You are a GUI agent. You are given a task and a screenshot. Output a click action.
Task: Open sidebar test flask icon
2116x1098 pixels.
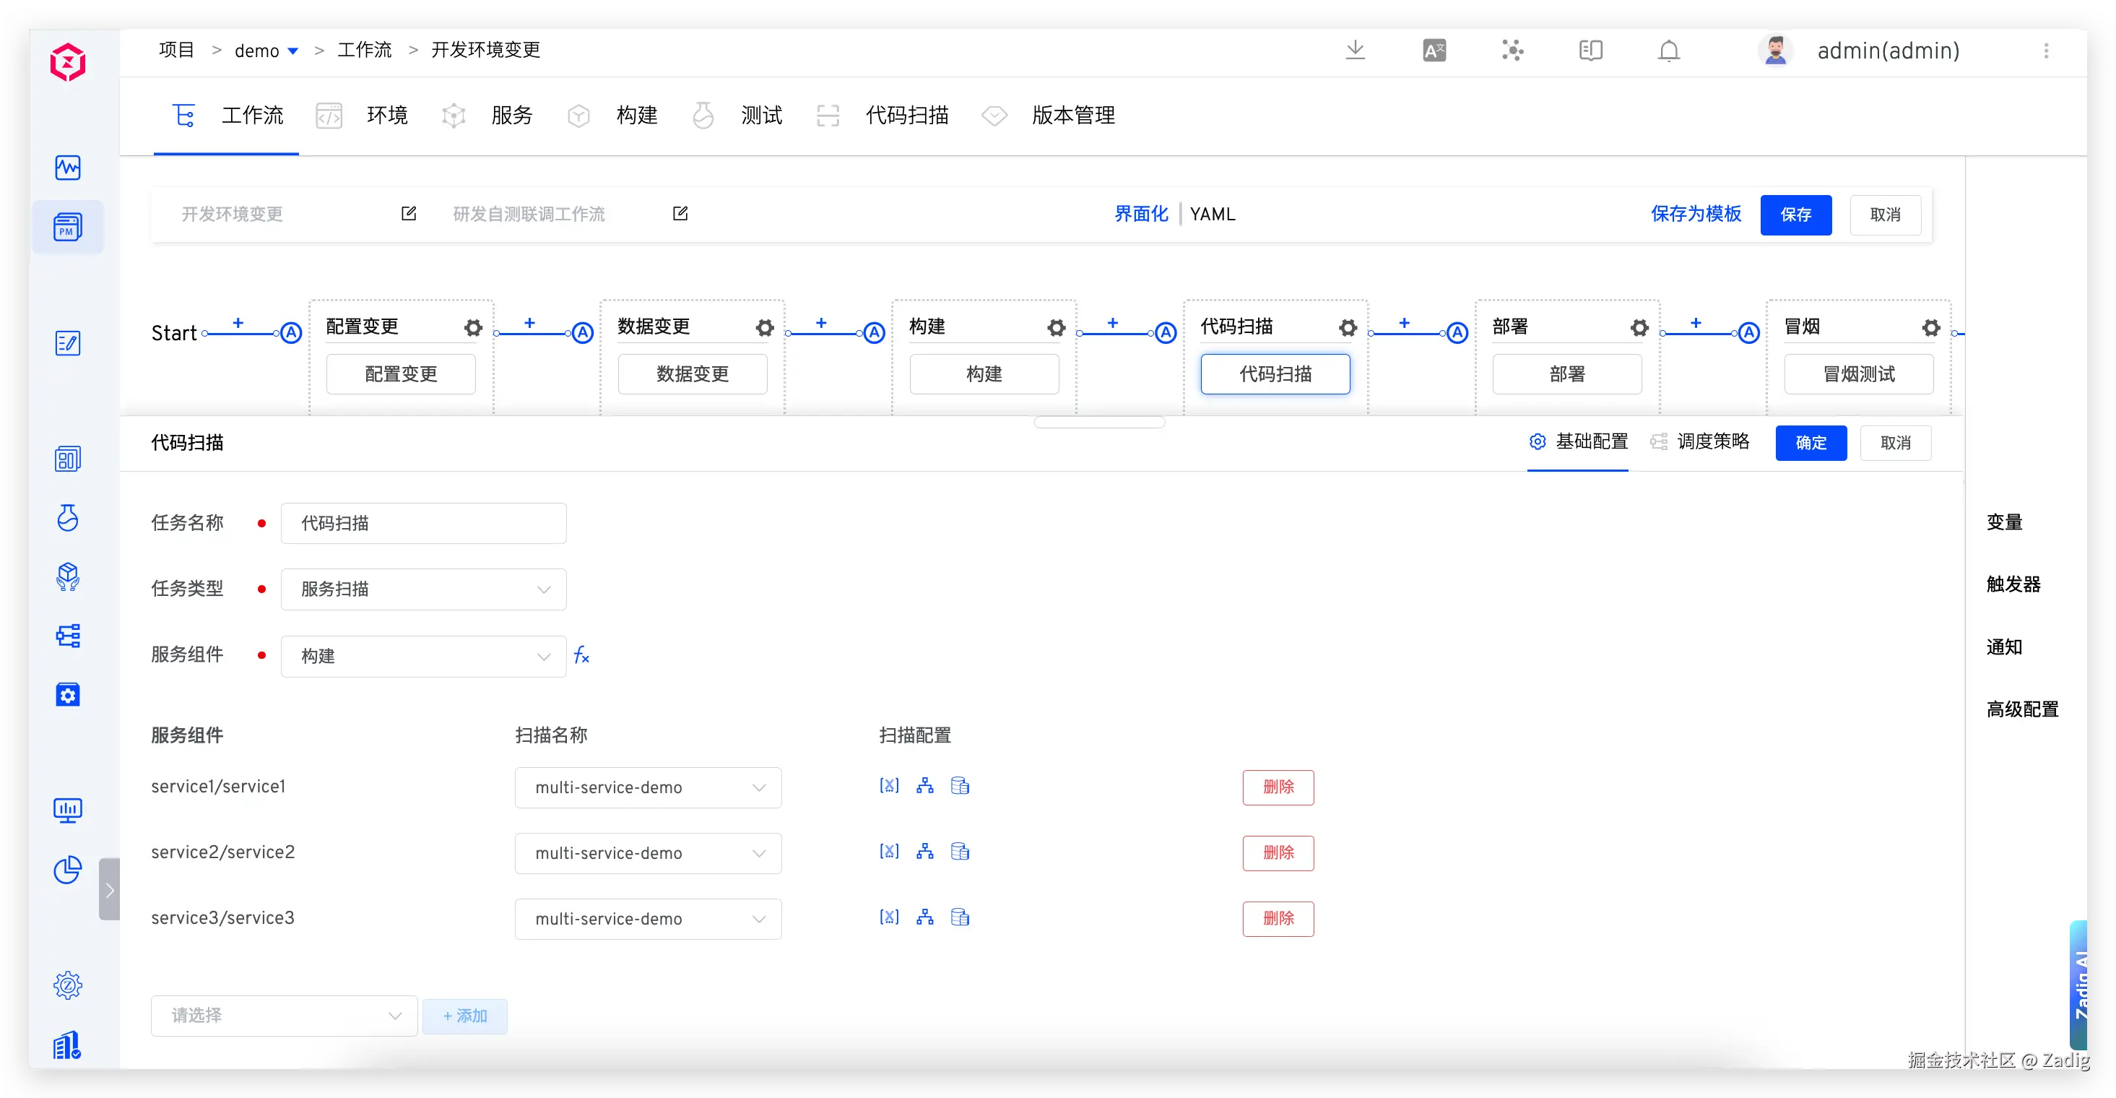[67, 518]
